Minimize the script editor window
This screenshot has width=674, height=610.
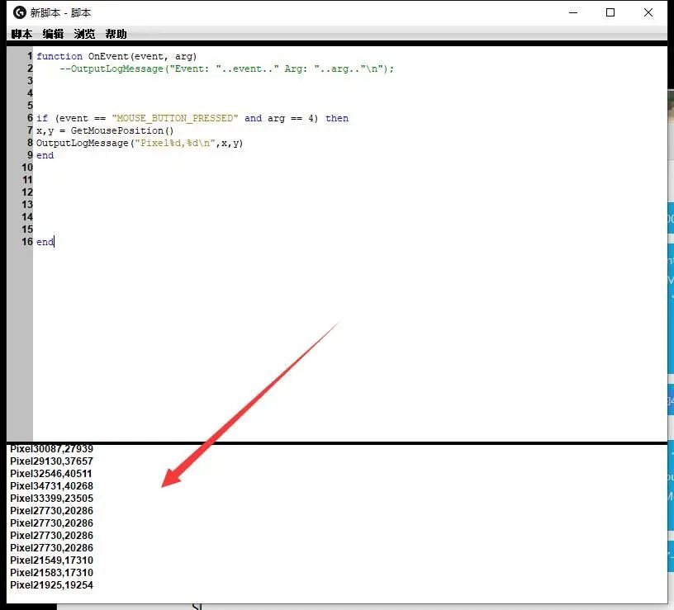573,12
